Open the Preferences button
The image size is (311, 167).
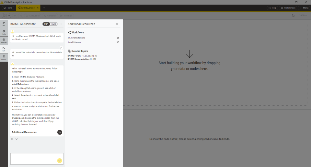click(288, 8)
